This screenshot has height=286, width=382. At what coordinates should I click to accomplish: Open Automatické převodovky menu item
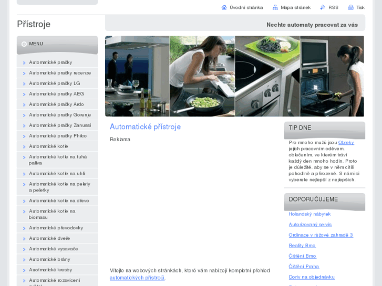(57, 228)
